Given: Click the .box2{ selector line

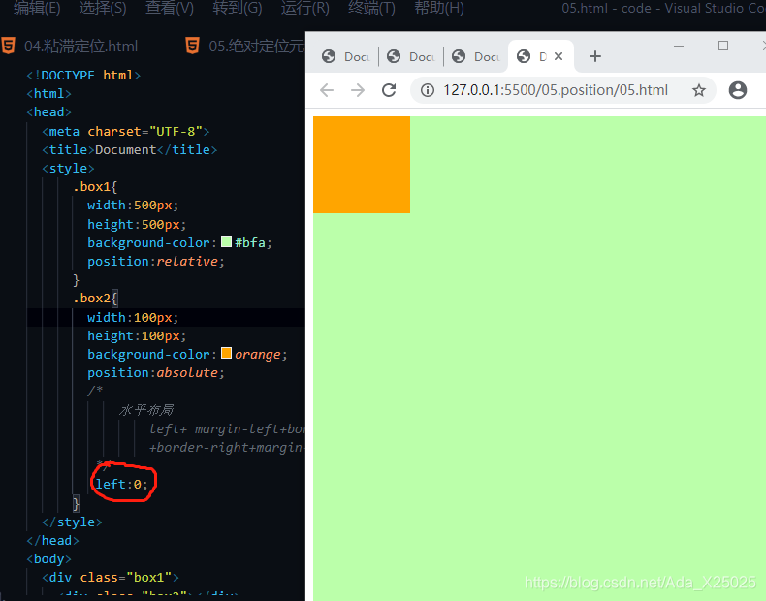Looking at the screenshot, I should pos(95,298).
